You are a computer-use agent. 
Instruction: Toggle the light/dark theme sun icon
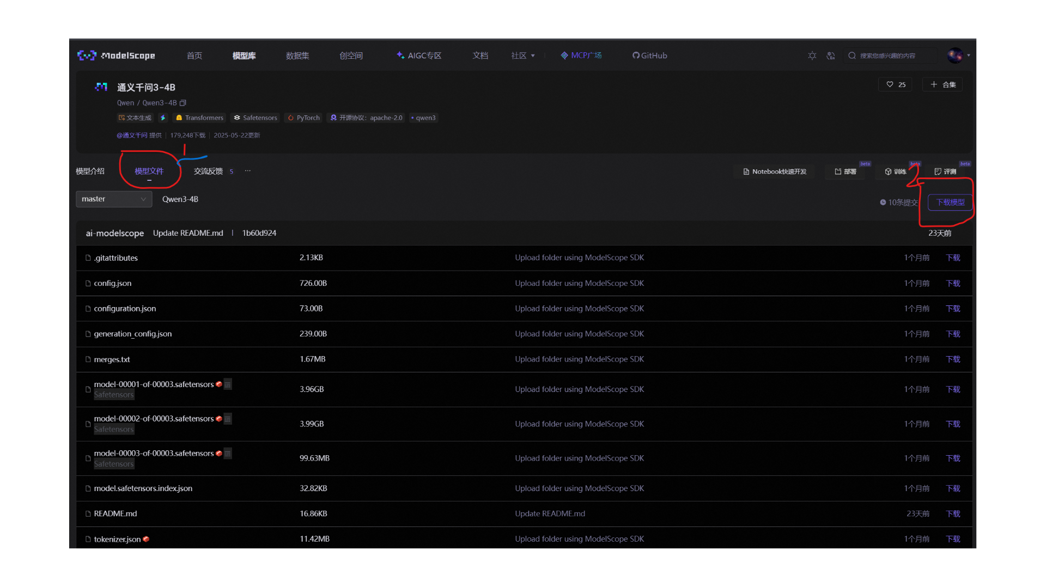tap(812, 56)
